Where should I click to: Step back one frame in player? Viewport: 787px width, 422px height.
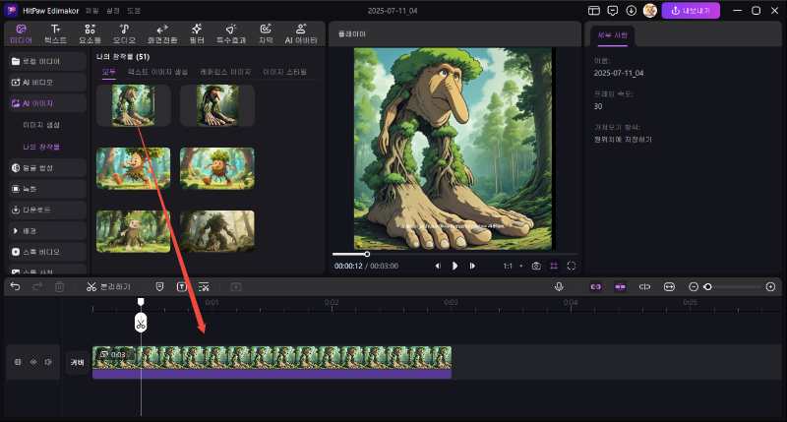[438, 266]
